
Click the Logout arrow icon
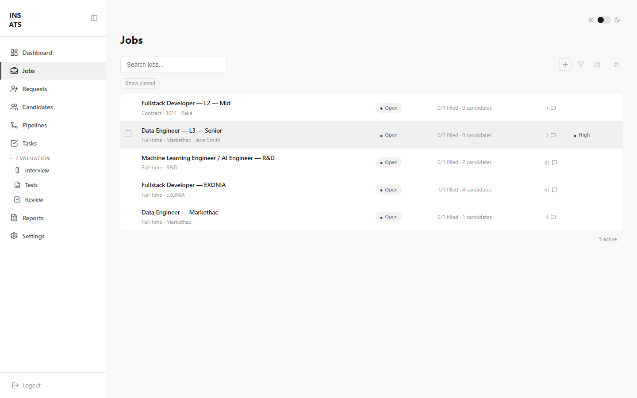15,385
